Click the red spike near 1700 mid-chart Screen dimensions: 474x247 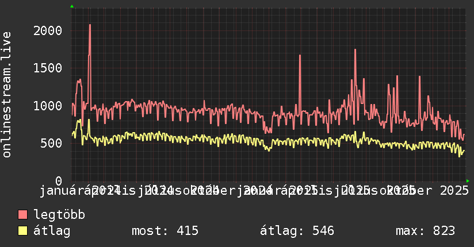(x=300, y=56)
